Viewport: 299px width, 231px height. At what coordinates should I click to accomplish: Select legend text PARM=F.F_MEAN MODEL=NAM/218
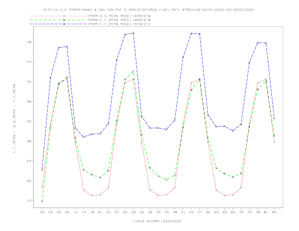coord(119,20)
